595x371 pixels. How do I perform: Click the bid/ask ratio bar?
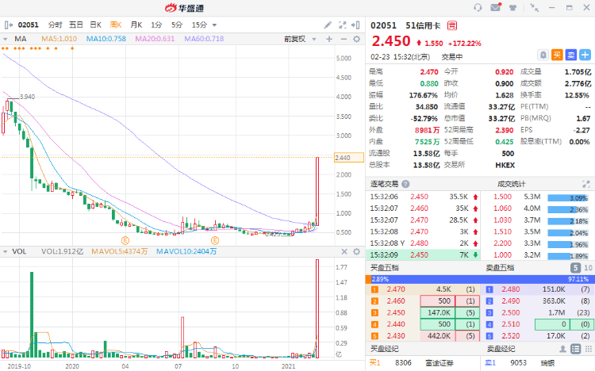point(480,279)
